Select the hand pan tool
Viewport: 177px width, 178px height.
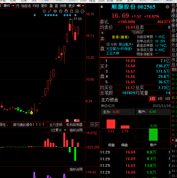pyautogui.click(x=66, y=11)
